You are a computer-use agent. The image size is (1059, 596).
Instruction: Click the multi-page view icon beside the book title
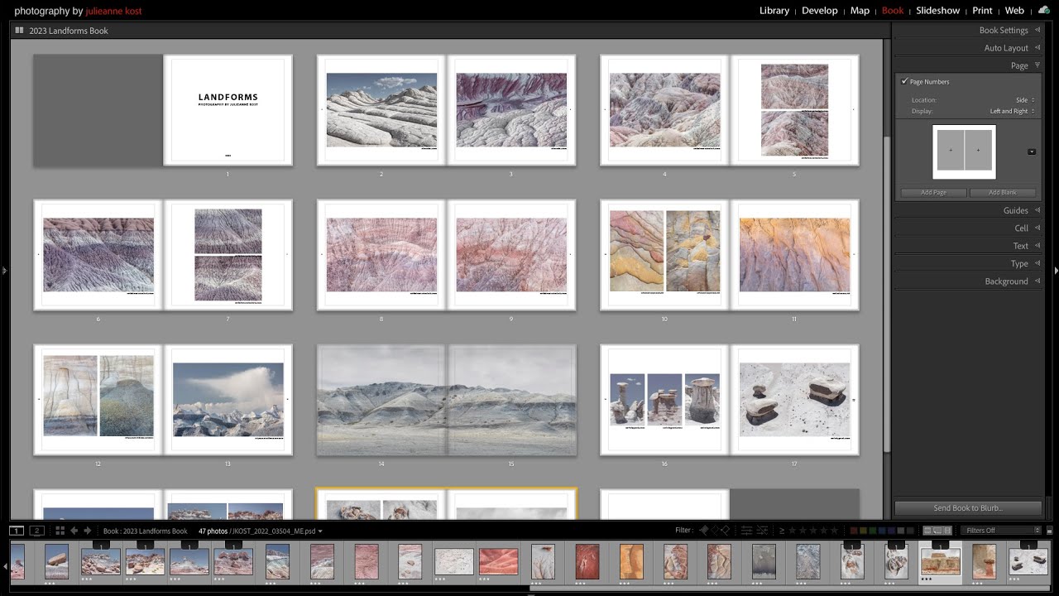19,31
